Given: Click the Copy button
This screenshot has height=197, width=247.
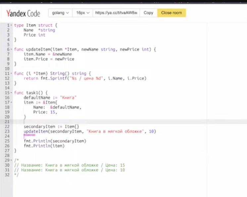Looking at the screenshot, I should tap(148, 13).
